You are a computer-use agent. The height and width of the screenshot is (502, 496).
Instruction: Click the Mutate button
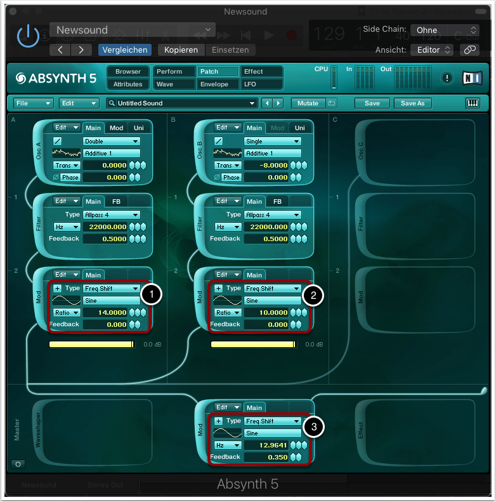308,103
